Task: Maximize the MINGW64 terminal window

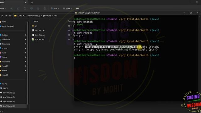Action: (191, 13)
